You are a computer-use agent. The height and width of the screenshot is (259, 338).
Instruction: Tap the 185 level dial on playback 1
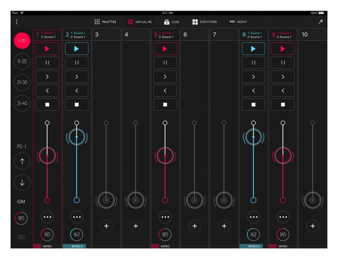click(47, 234)
